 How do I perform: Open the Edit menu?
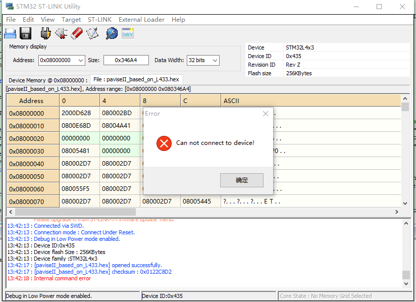tap(28, 20)
